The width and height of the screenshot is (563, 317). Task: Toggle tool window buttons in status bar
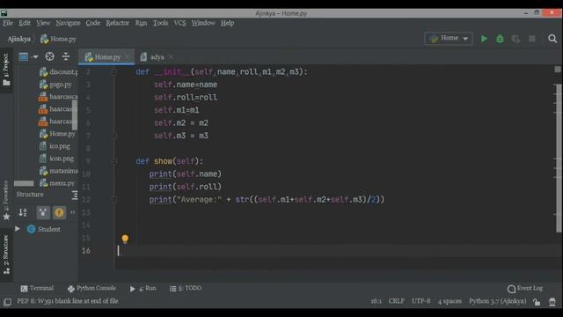point(7,301)
